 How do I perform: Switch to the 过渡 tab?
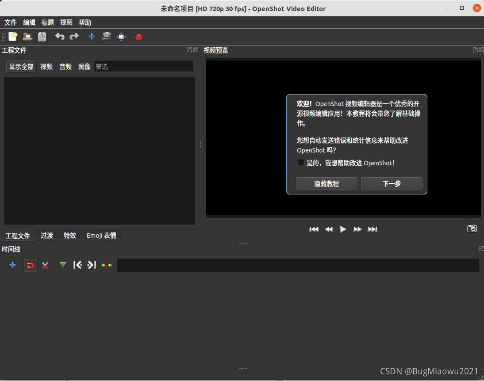[x=47, y=236]
